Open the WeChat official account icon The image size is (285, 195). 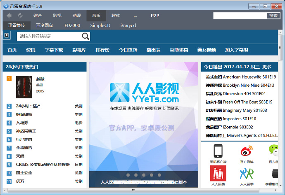coord(273,150)
